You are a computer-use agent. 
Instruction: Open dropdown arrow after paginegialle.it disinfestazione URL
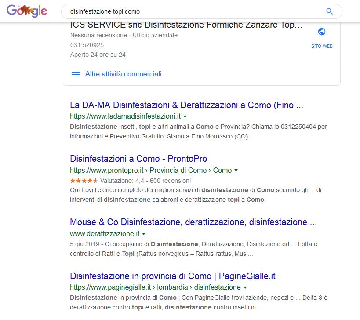pyautogui.click(x=245, y=287)
